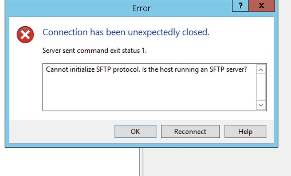Close the Error dialog with X
The height and width of the screenshot is (176, 291).
[261, 6]
